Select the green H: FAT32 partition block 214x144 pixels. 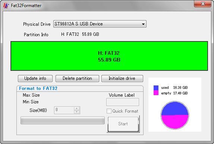pyautogui.click(x=109, y=56)
